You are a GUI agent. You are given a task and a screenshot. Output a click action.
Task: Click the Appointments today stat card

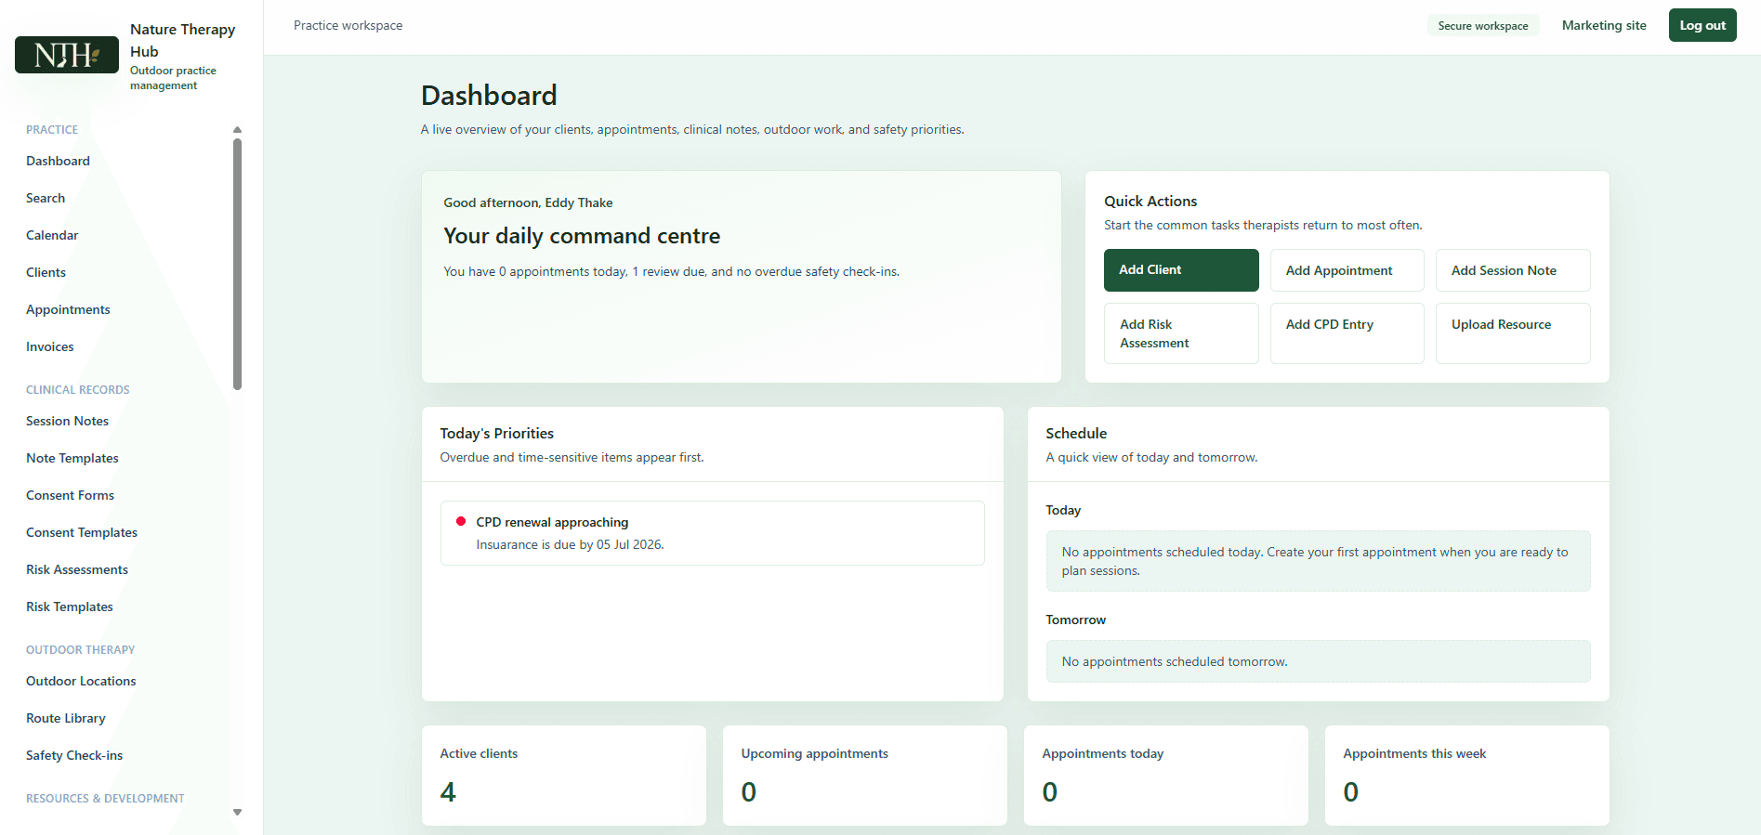[x=1165, y=776]
